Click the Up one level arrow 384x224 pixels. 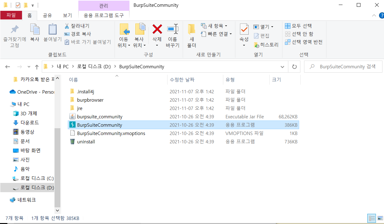tap(37, 67)
